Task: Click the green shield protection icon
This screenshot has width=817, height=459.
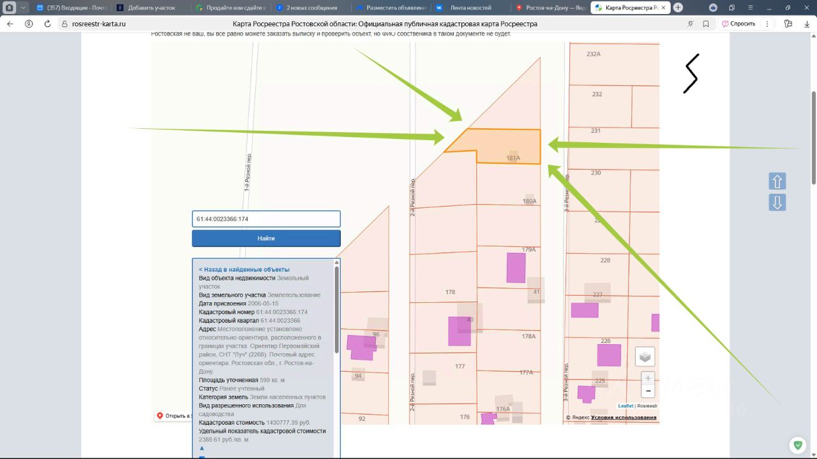Action: coord(797,445)
